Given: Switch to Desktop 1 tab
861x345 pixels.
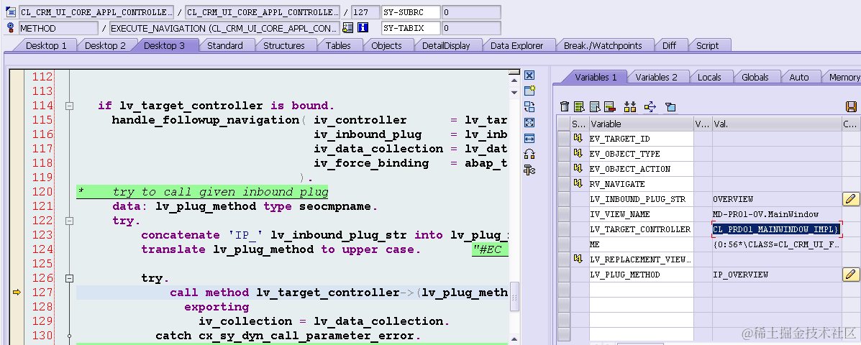Looking at the screenshot, I should (x=46, y=45).
